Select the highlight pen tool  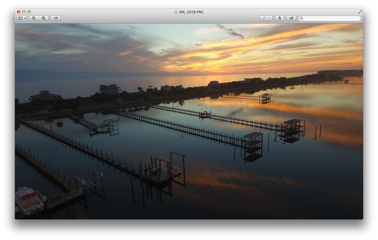tap(264, 18)
